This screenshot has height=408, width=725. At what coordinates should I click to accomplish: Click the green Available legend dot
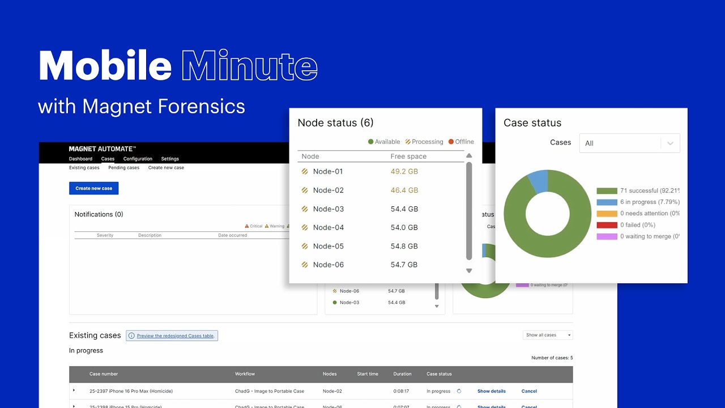(x=371, y=142)
